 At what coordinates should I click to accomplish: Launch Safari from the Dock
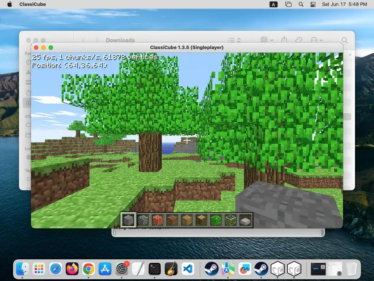(x=56, y=269)
